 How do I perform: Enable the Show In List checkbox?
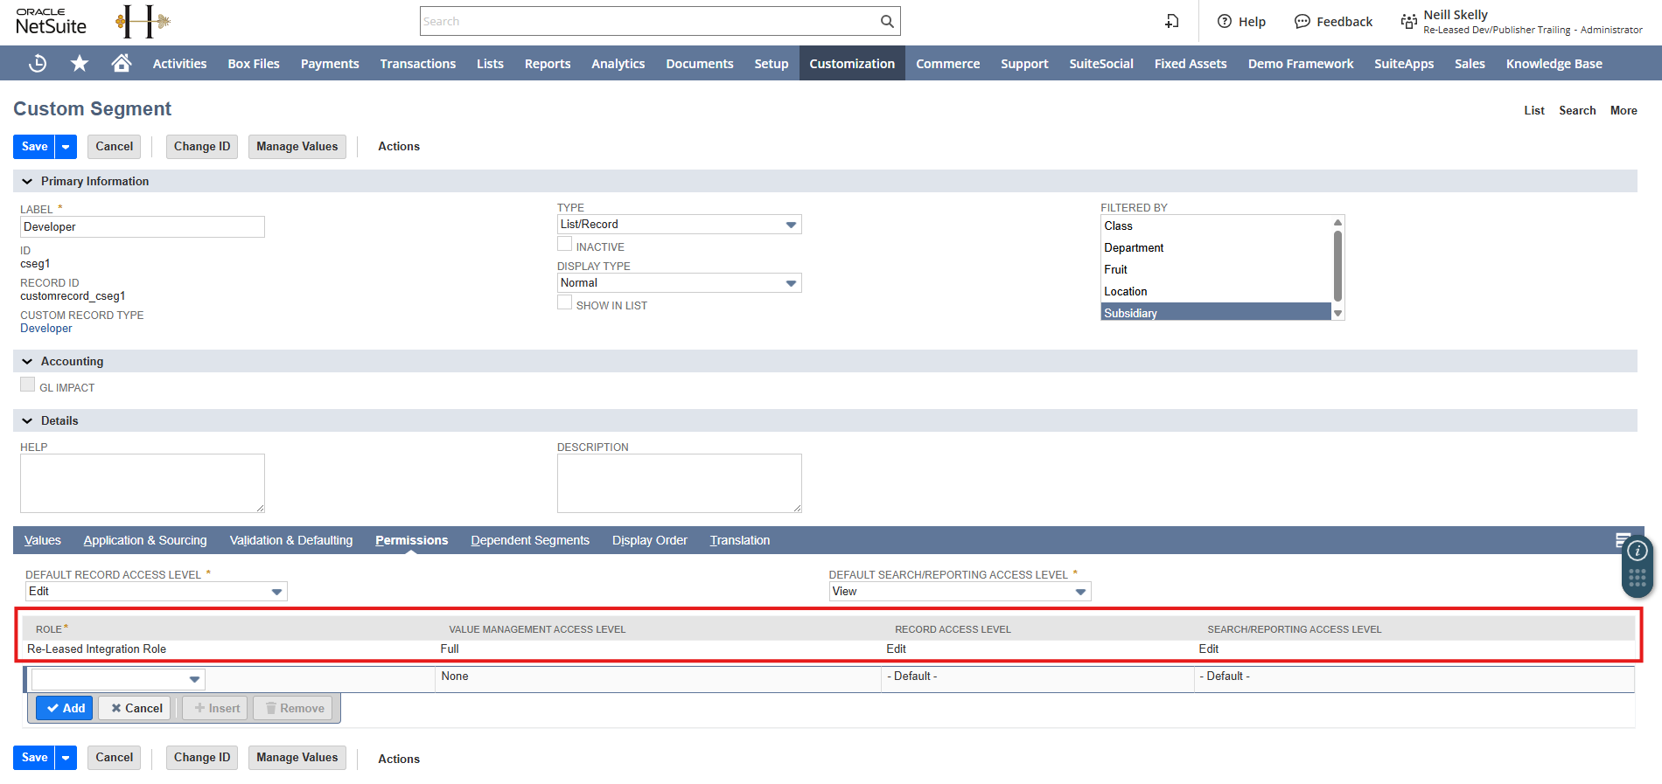(565, 303)
